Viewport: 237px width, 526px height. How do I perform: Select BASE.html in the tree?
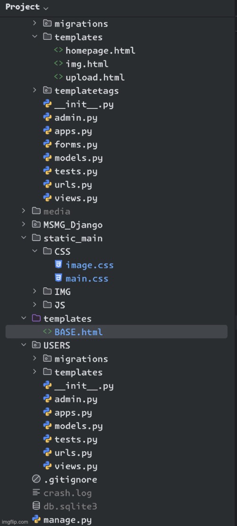(x=117, y=332)
